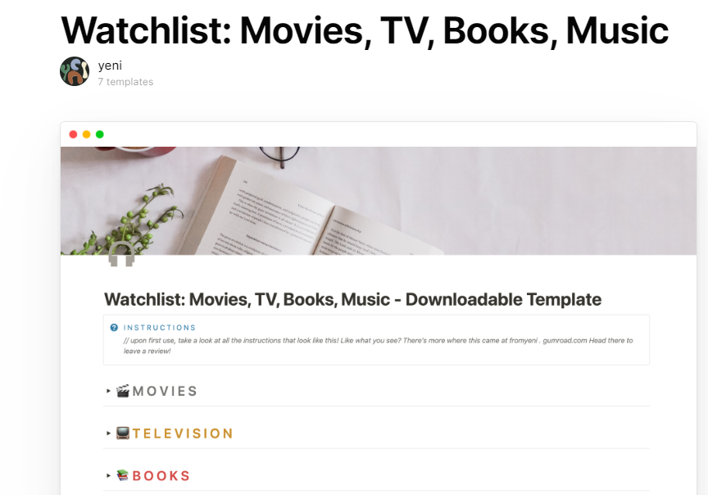Select the MOVIES section heading
Screen dimensions: 708x495
pos(165,391)
